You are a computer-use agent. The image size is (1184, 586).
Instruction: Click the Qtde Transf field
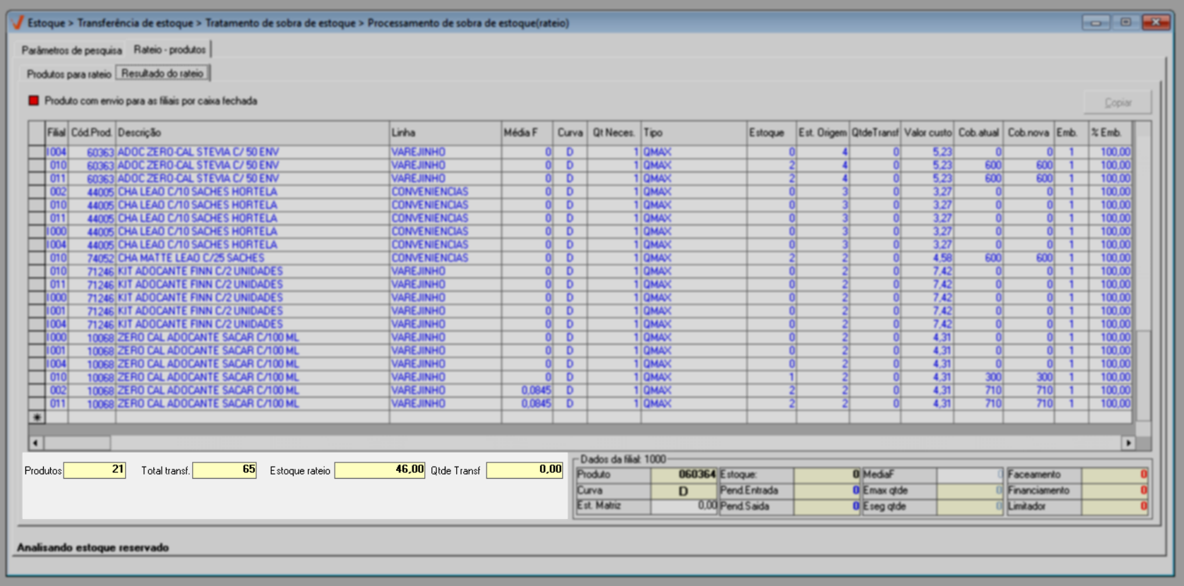coord(524,470)
